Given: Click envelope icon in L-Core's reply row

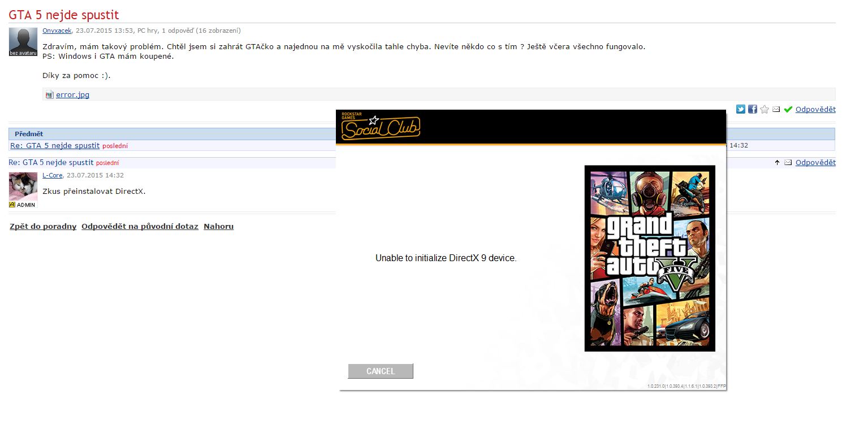Looking at the screenshot, I should coord(788,162).
